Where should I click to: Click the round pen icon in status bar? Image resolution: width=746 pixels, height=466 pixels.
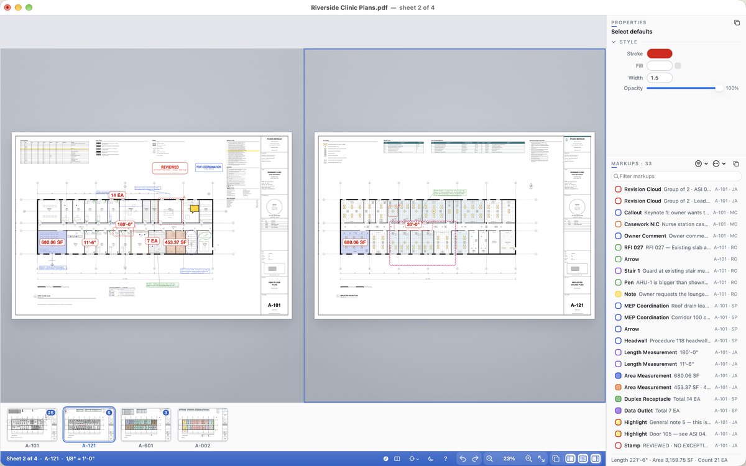point(386,459)
